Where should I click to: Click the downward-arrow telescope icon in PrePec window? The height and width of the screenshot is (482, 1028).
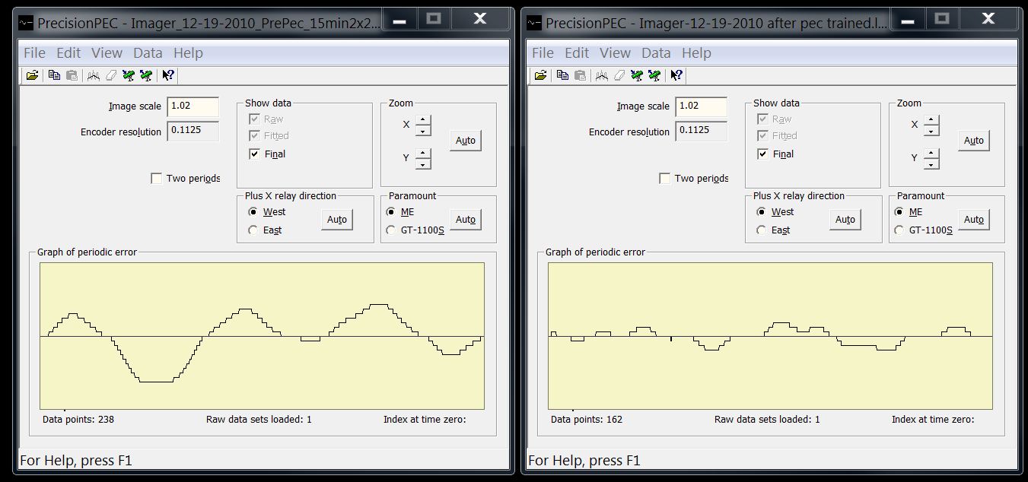click(x=129, y=75)
